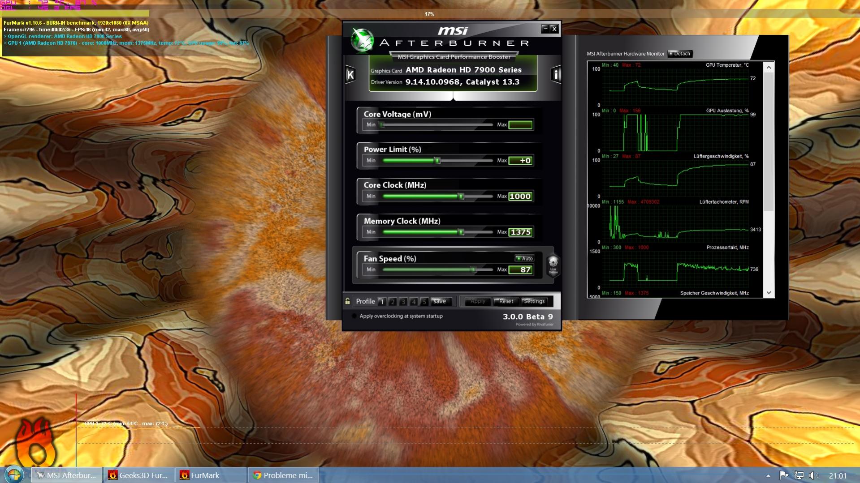The width and height of the screenshot is (860, 483).
Task: Switch to Geeks3D FurMark taskbar item
Action: tap(139, 475)
